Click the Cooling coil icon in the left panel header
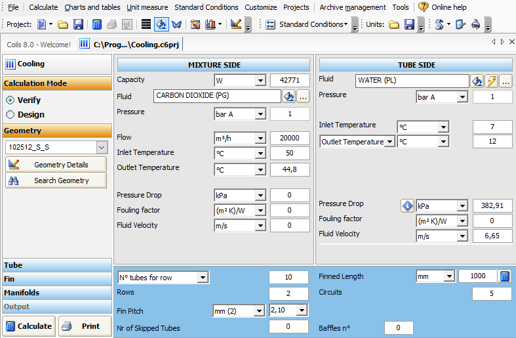 point(10,64)
